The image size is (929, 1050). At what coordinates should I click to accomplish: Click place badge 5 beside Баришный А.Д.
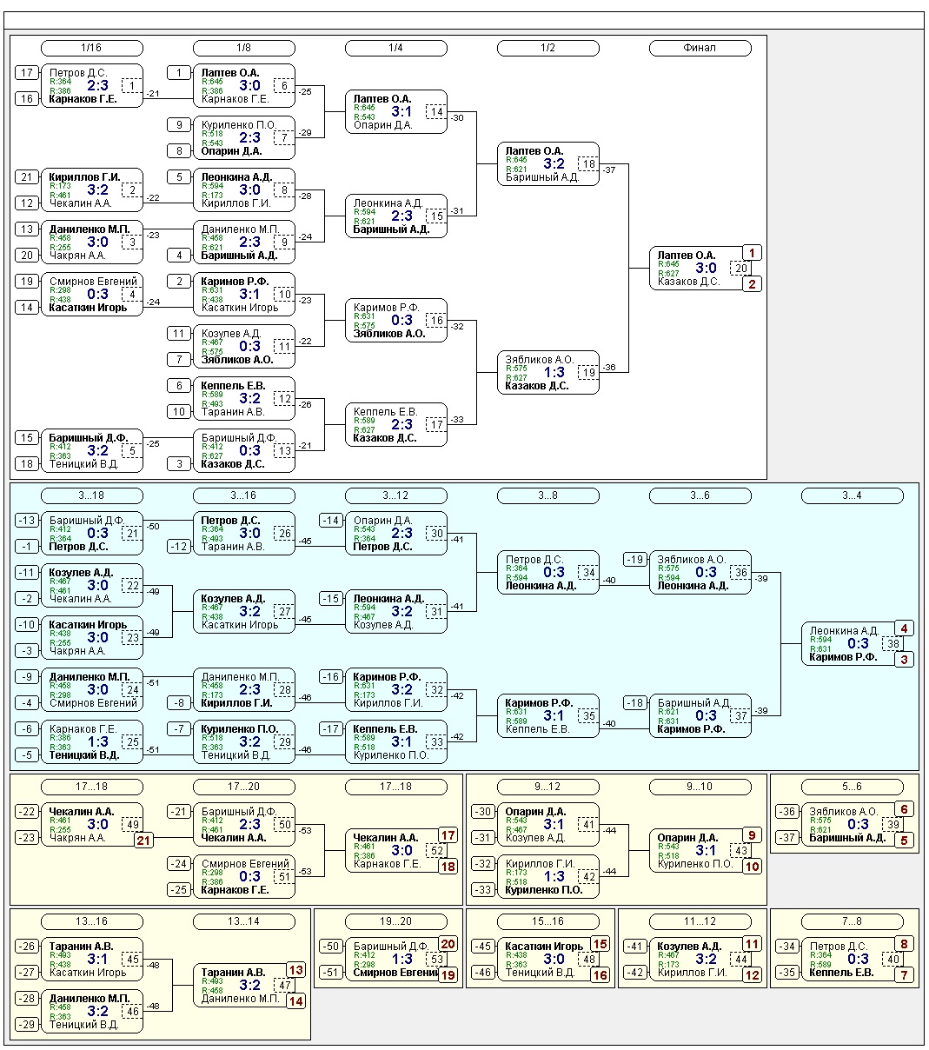(x=905, y=841)
